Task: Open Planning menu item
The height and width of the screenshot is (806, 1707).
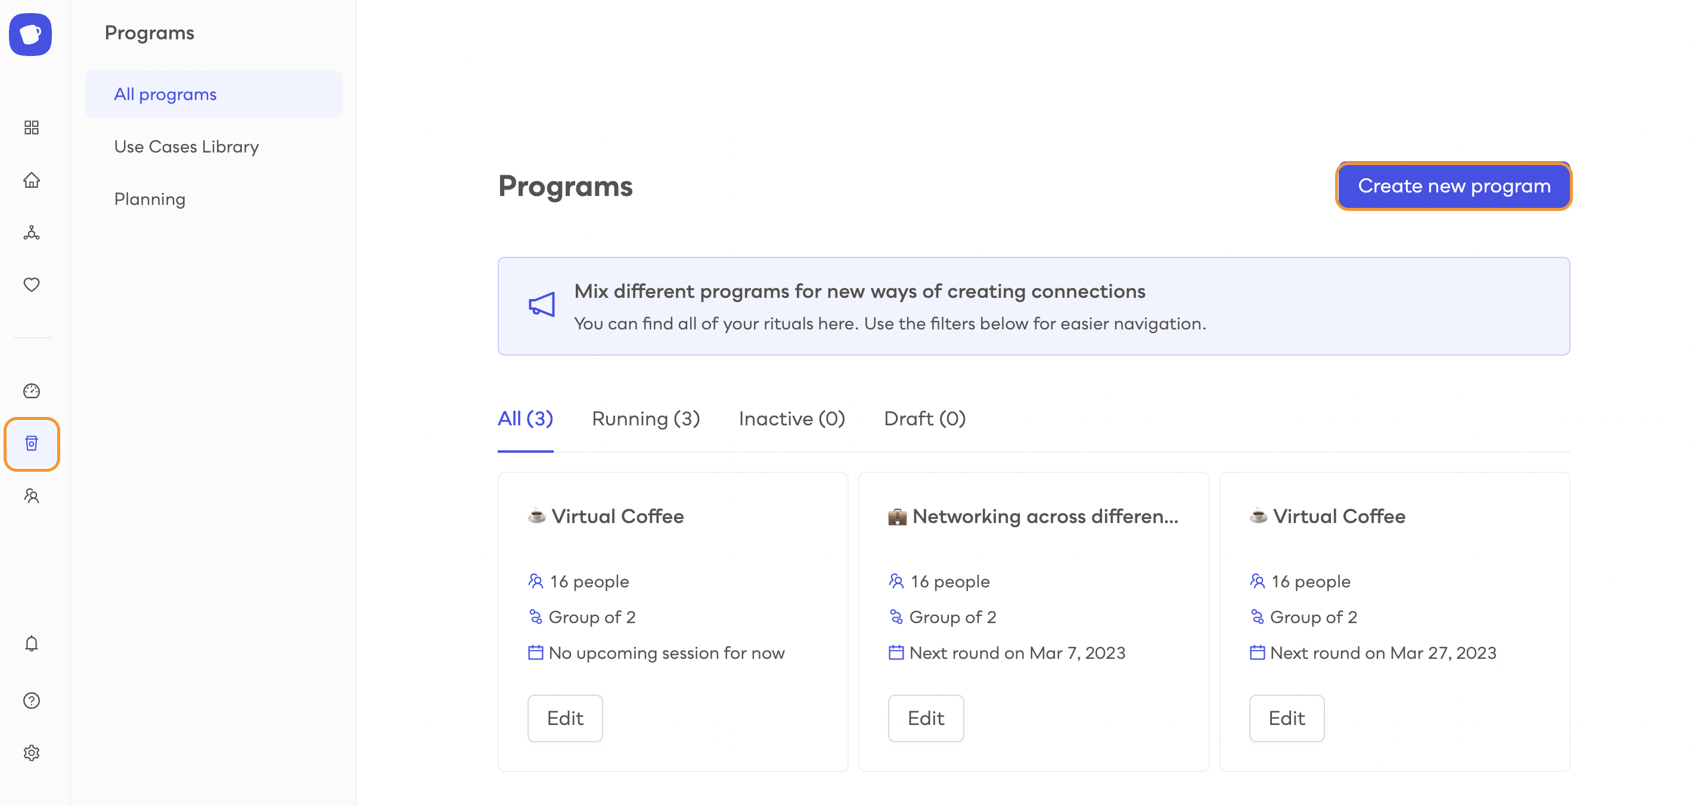Action: click(x=150, y=199)
